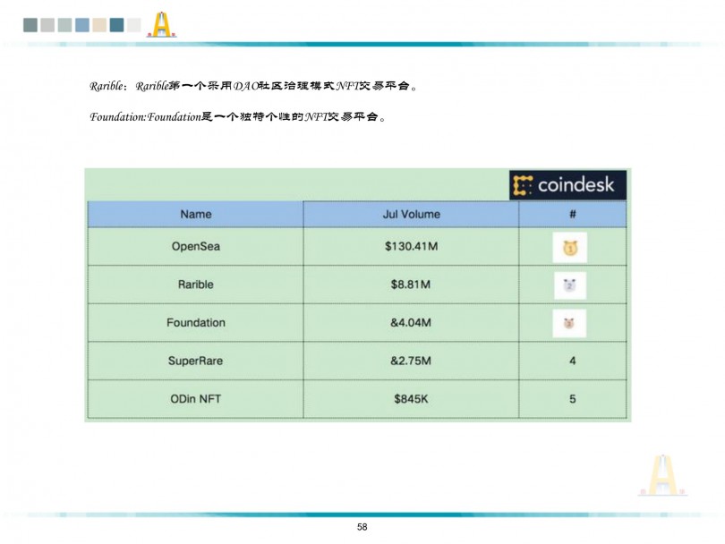Click the SuperRare name cell

196,361
